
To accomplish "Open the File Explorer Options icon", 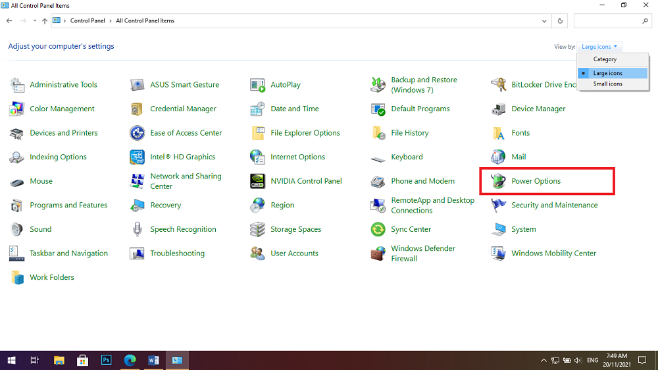I will click(257, 133).
